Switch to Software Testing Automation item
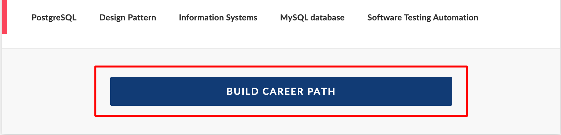Viewport: 561px width, 135px height. tap(423, 18)
